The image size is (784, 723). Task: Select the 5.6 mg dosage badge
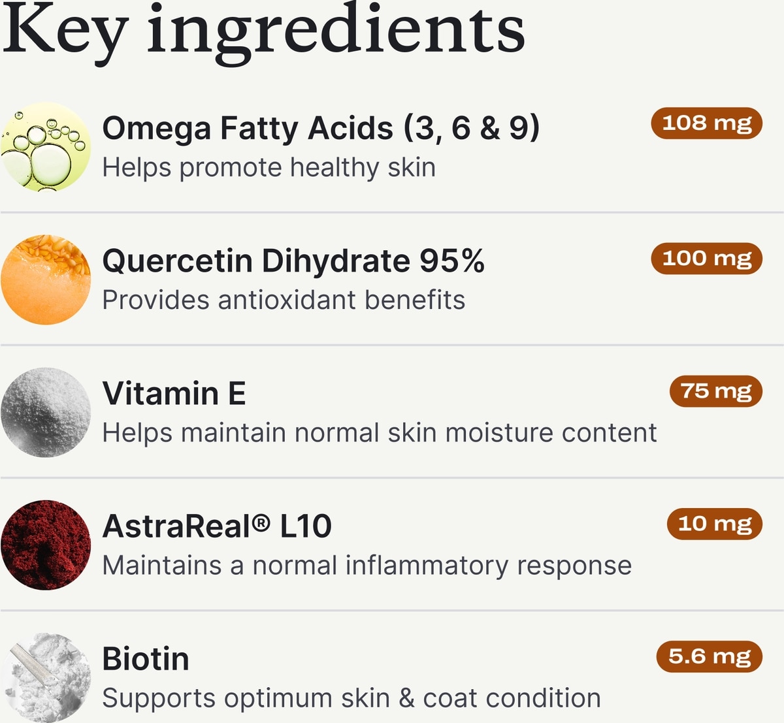click(x=710, y=656)
